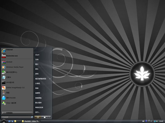Open 记事本 (Notepad) from recent programs
The width and height of the screenshot is (165, 123).
pos(17,77)
